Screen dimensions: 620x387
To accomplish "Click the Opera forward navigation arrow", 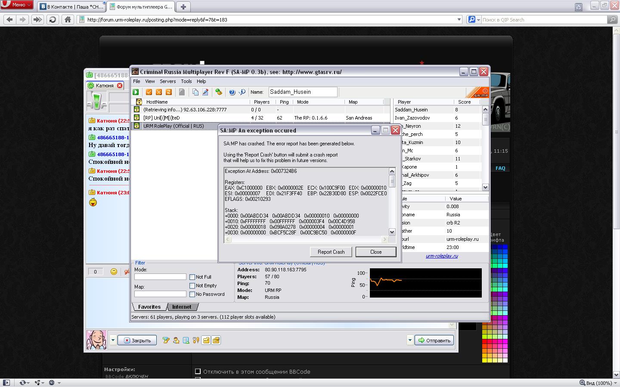I will pyautogui.click(x=23, y=19).
